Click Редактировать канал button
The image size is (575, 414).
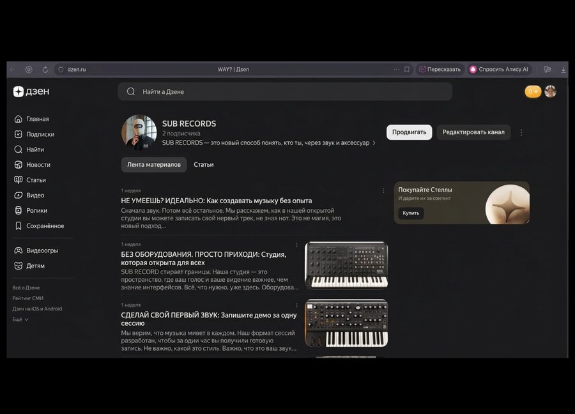(473, 132)
